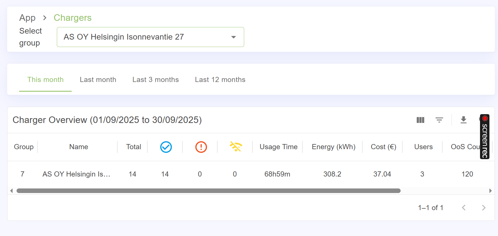498x236 pixels.
Task: Go to the next table page
Action: pos(484,208)
